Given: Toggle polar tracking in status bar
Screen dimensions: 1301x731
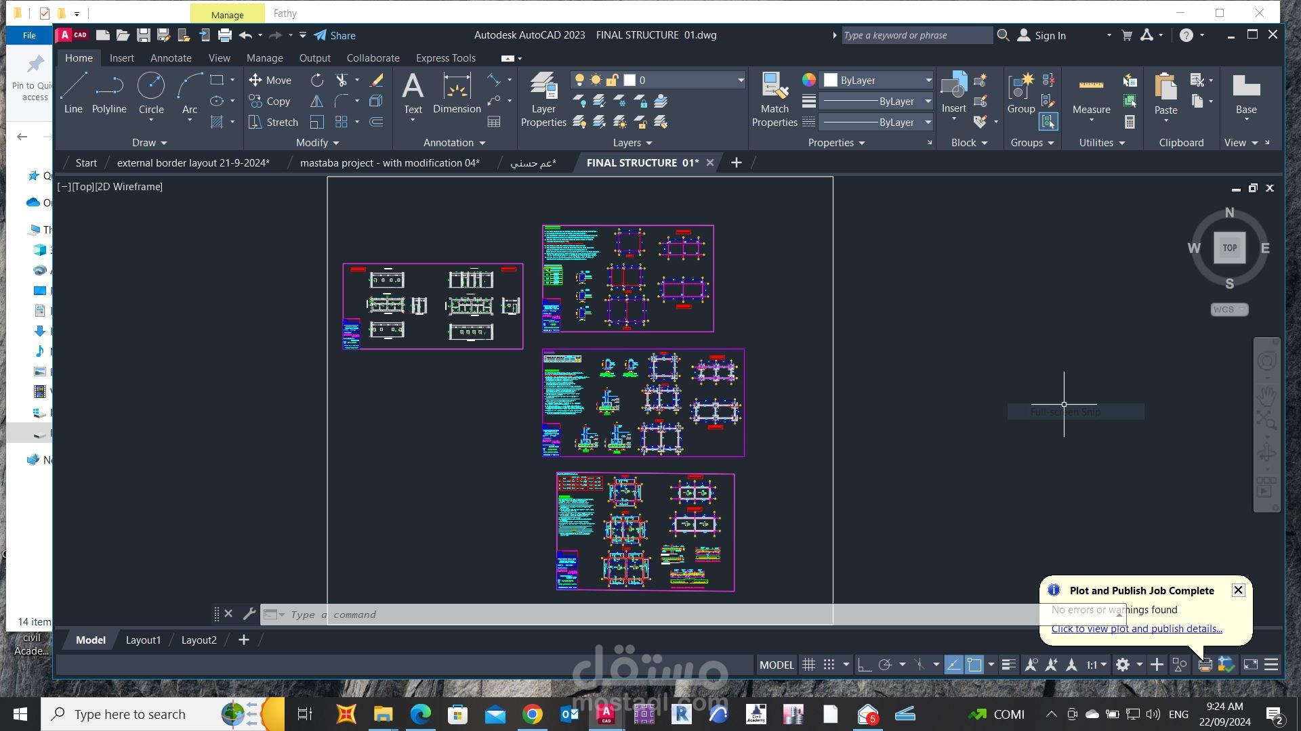Looking at the screenshot, I should tap(884, 665).
